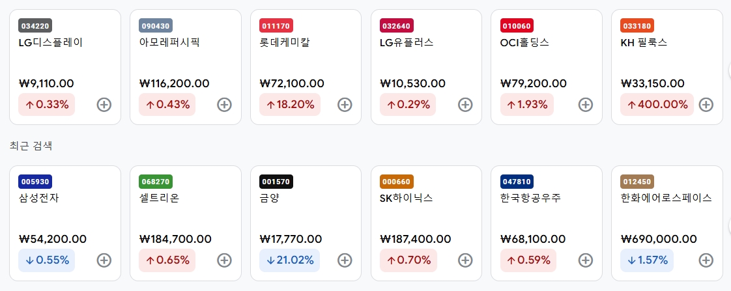Click plus icon on 한화에어로스페이스 card
This screenshot has height=291, width=731.
click(x=706, y=260)
